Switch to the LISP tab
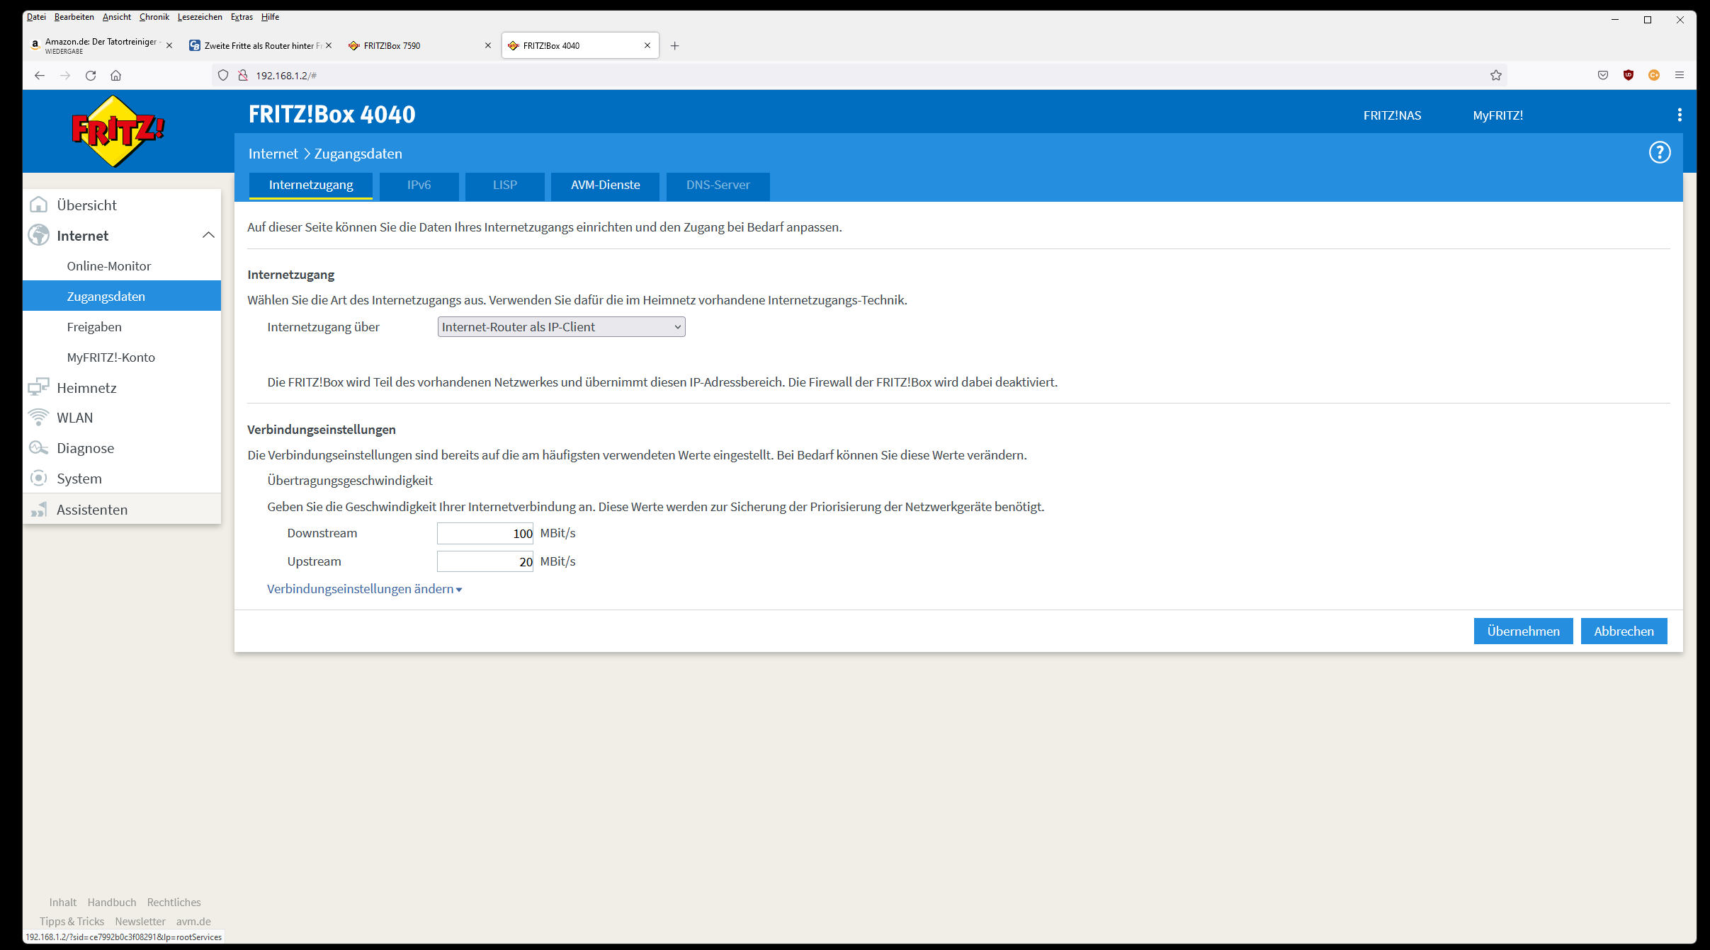 505,185
